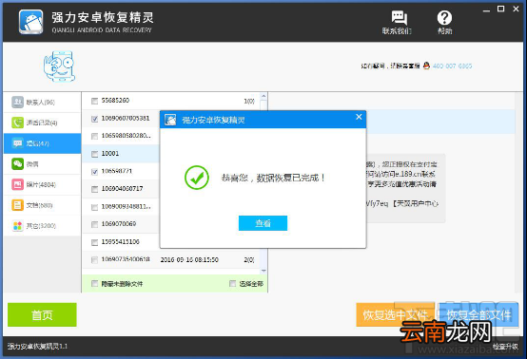Go to 首页 home page
Screen dimensions: 527x359
coord(42,314)
